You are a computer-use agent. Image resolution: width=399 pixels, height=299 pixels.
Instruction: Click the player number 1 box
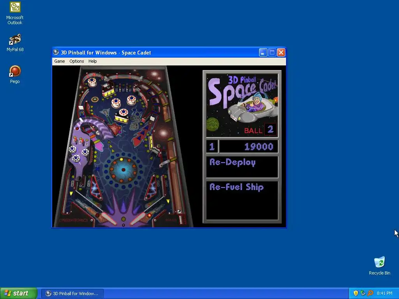[212, 146]
